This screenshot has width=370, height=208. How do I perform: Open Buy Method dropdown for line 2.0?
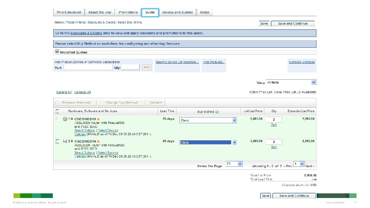point(208,143)
